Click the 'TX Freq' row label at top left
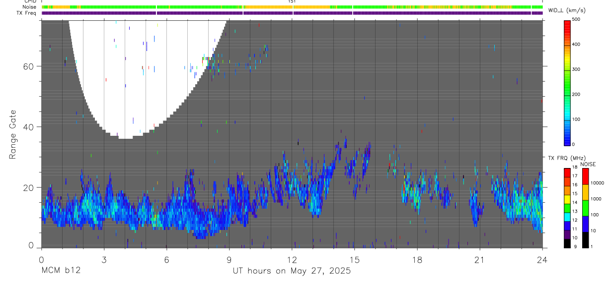The height and width of the screenshot is (281, 610). (x=27, y=13)
